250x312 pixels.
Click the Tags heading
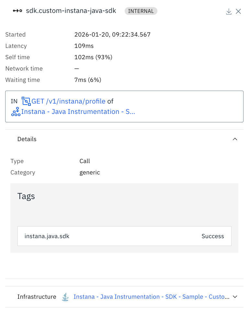point(26,196)
